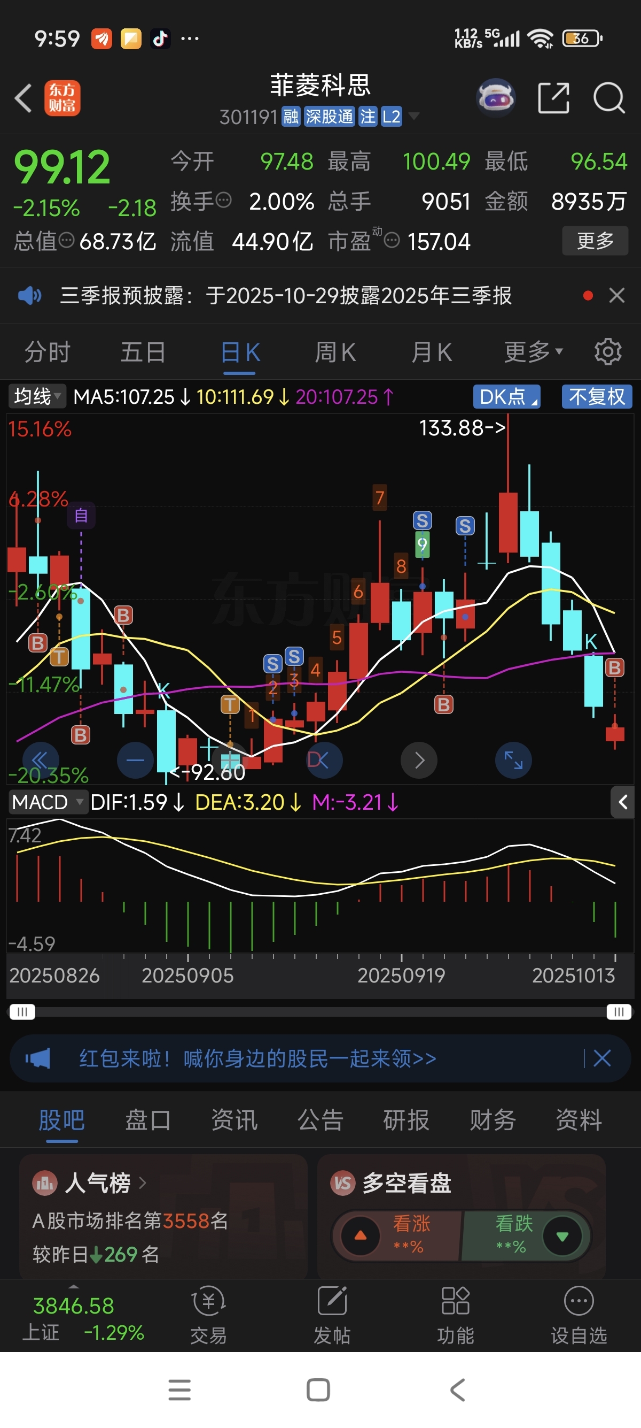The width and height of the screenshot is (641, 1428).
Task: Tap the back arrow in header
Action: (x=24, y=98)
